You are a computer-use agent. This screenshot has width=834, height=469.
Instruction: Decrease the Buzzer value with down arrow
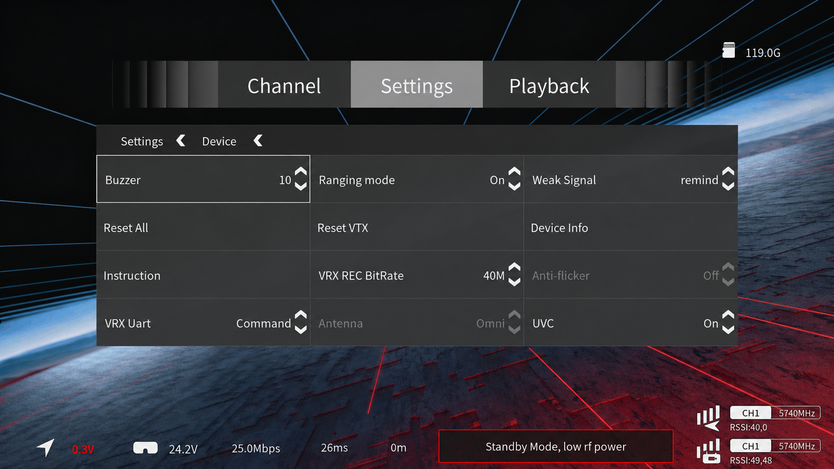point(301,186)
